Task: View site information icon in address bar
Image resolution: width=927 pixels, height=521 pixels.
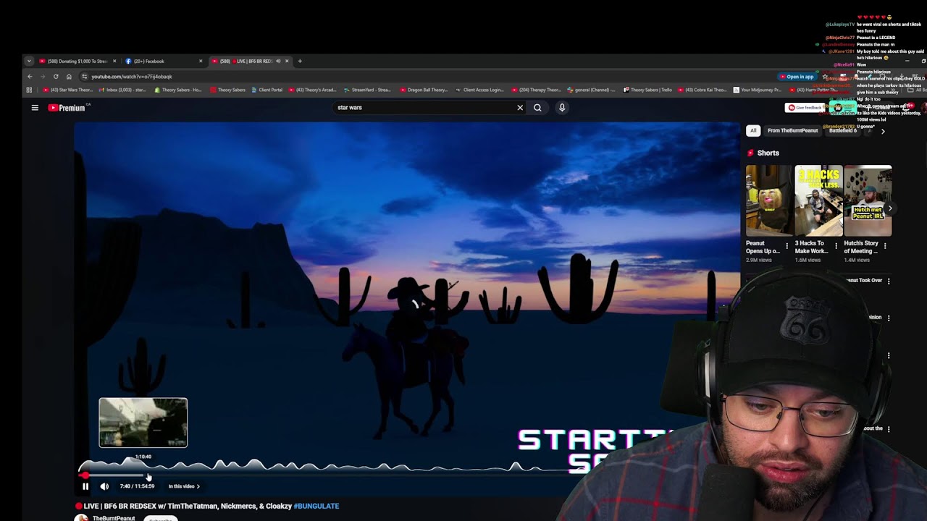Action: click(x=85, y=77)
